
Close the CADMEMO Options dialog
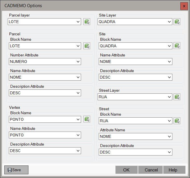pos(184,6)
